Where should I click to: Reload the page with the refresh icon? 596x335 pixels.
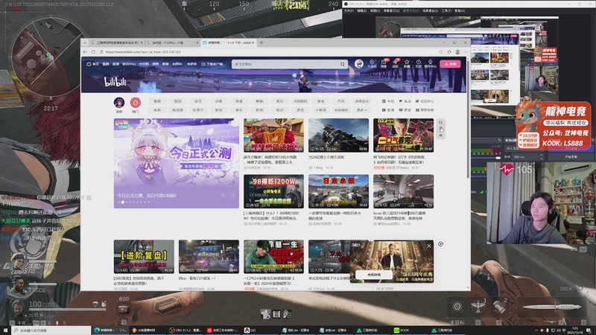[x=94, y=51]
